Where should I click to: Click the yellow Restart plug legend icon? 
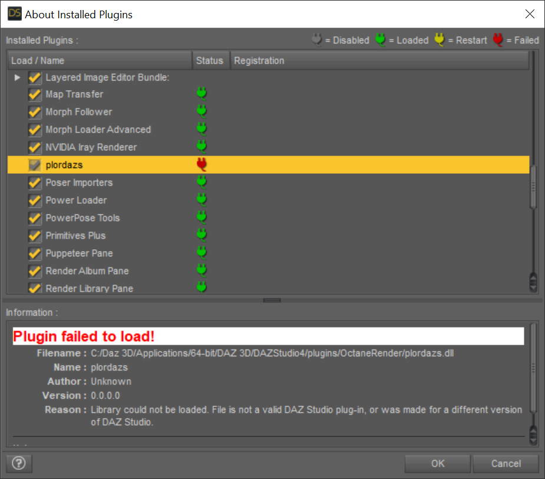click(x=440, y=39)
